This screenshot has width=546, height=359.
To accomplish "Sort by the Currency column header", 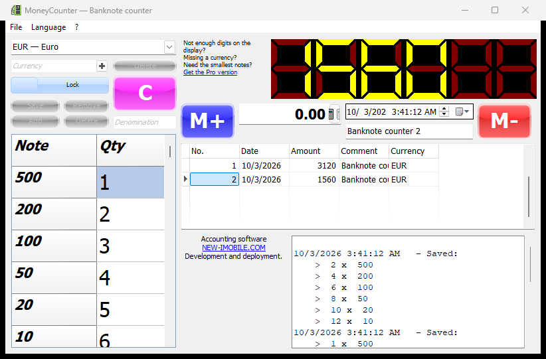I will click(414, 151).
